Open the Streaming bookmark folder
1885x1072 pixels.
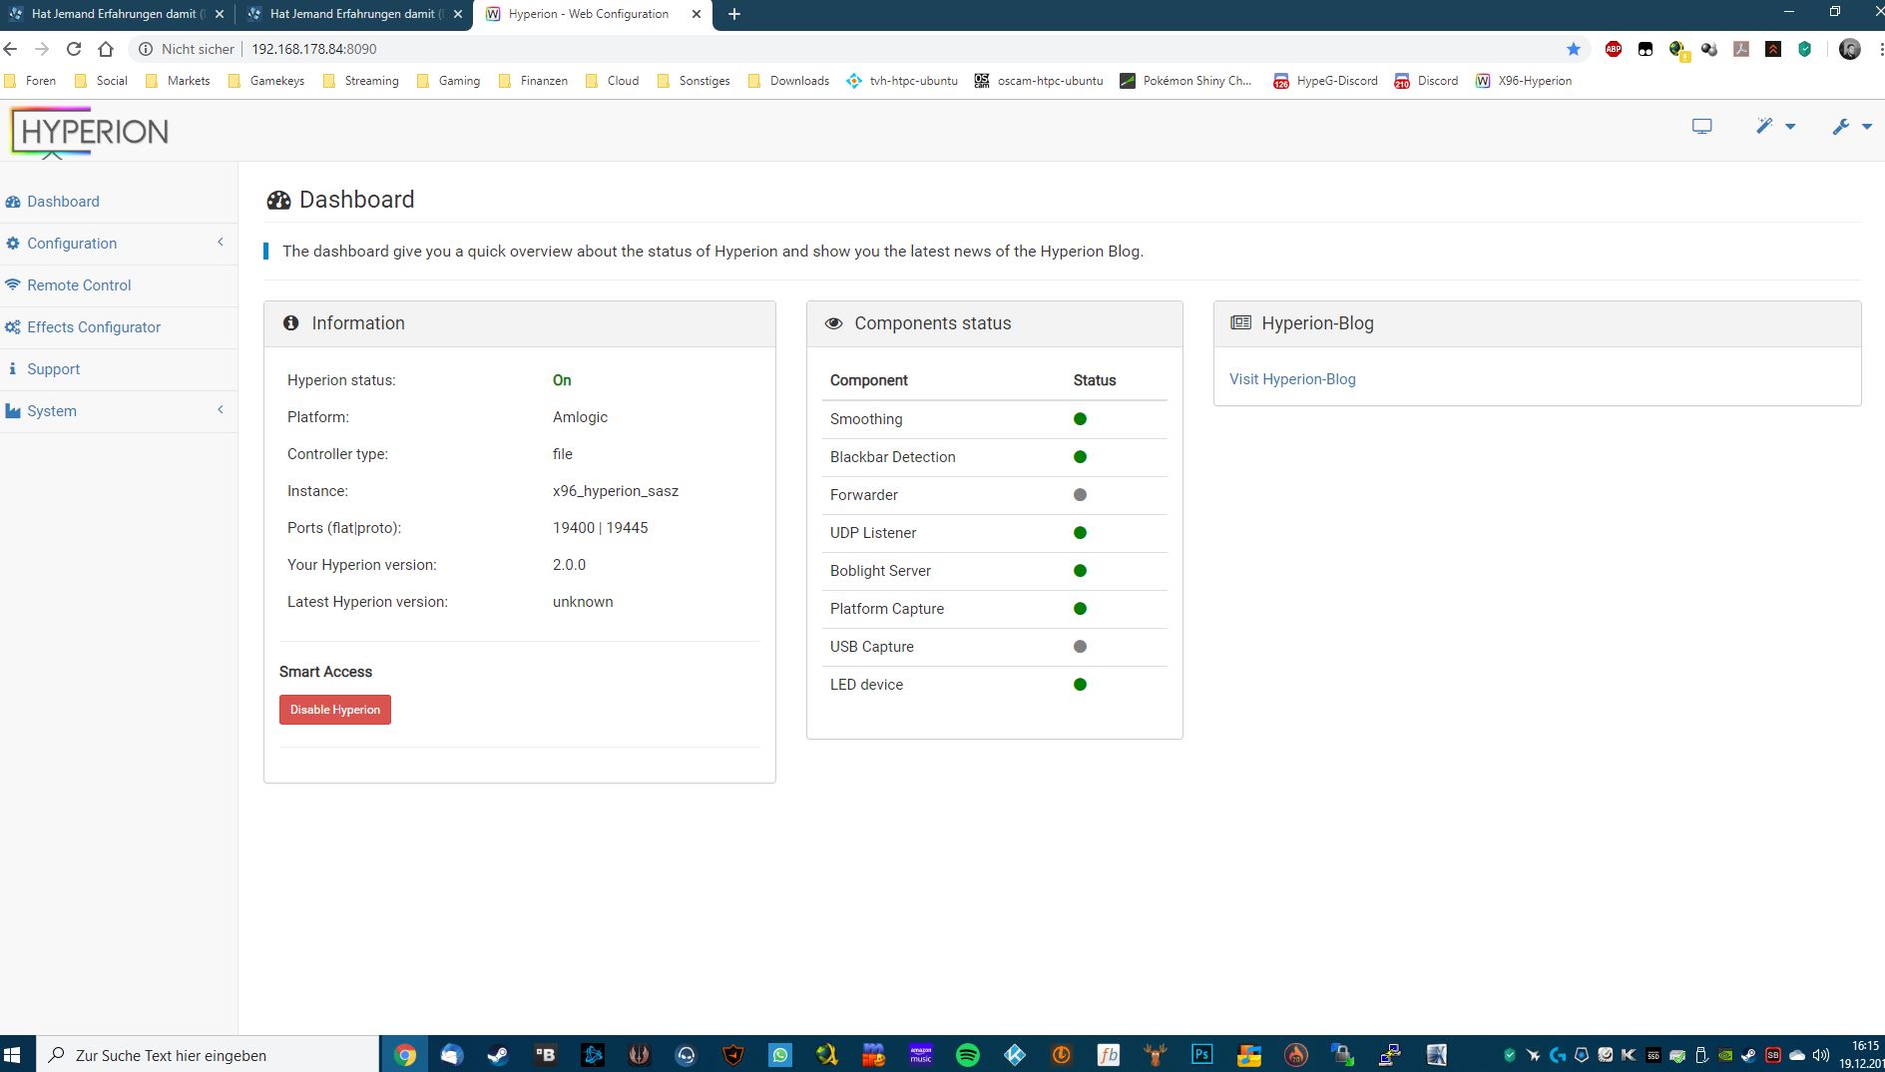coord(361,81)
